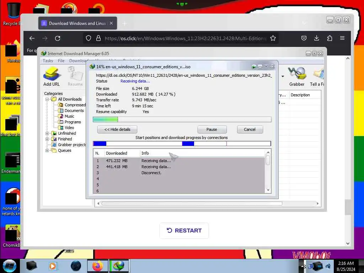Screen dimensions: 364x273
Task: Open the Firefox extensions puzzle icon
Action: 330,38
